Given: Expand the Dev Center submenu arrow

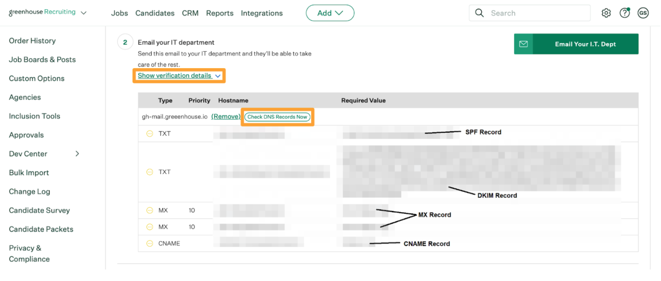Looking at the screenshot, I should click(x=77, y=154).
